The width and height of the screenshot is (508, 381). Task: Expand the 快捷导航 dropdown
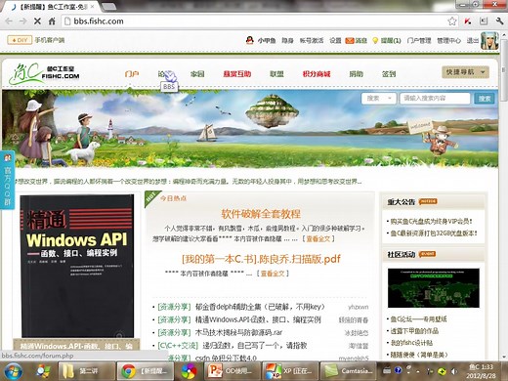tap(465, 72)
